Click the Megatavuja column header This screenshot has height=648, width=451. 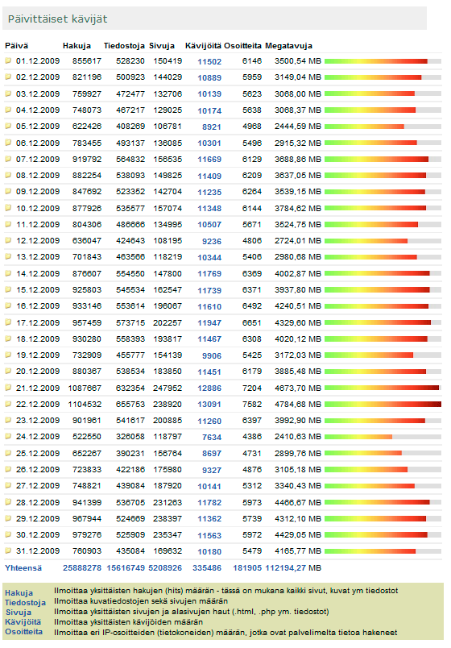click(288, 45)
